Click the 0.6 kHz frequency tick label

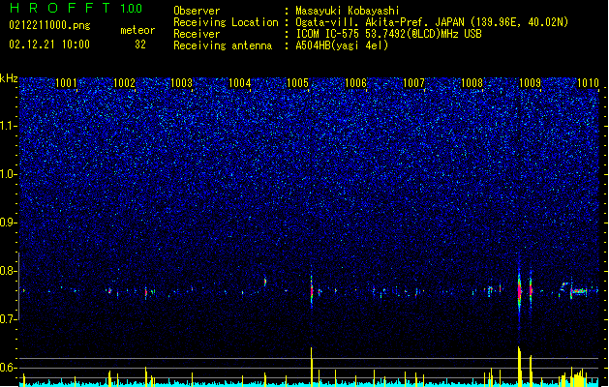9,368
